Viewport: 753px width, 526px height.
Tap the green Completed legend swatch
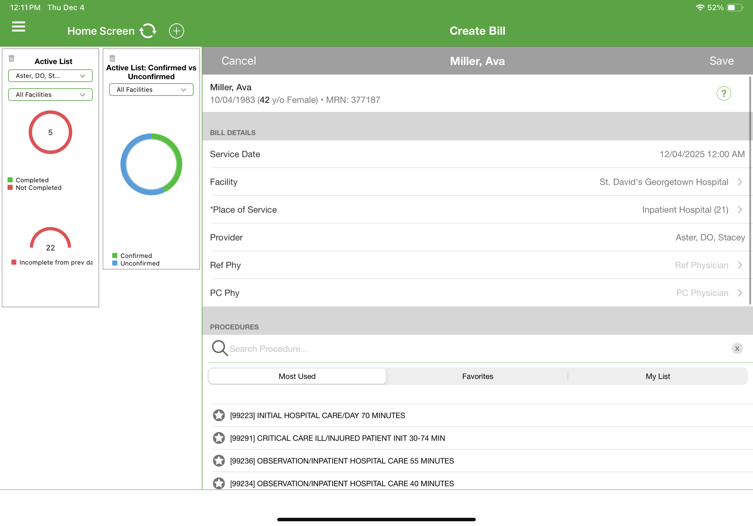(10, 180)
